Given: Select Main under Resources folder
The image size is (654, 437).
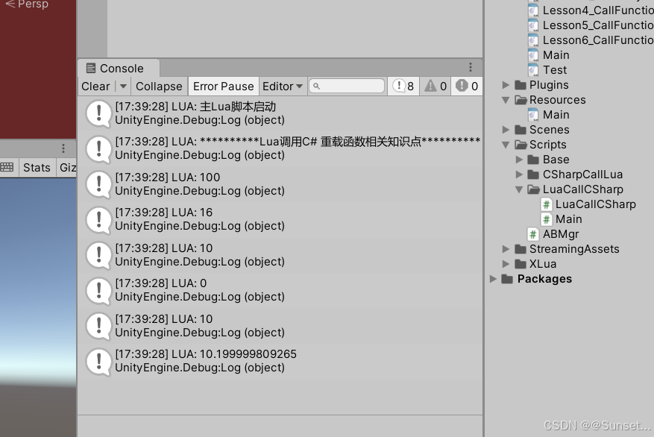Looking at the screenshot, I should pyautogui.click(x=556, y=115).
